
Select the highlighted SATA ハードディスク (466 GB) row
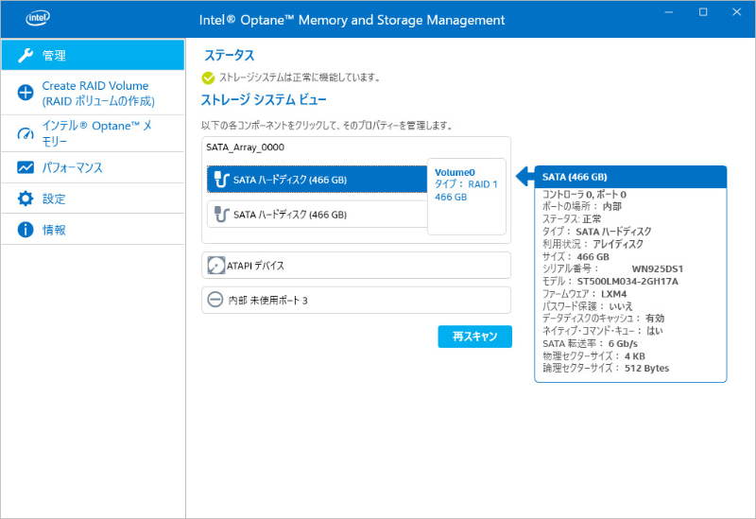pyautogui.click(x=318, y=180)
